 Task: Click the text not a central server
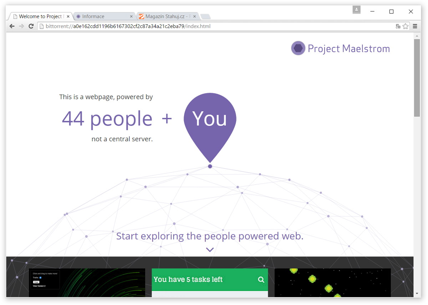click(x=122, y=139)
